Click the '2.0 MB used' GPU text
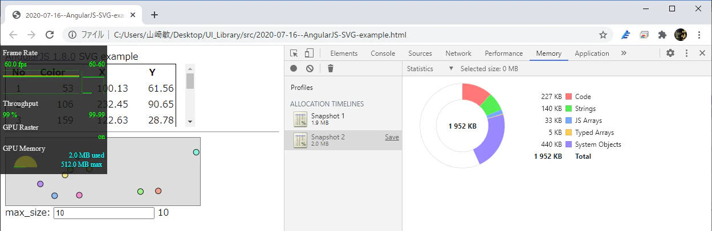 (86, 155)
